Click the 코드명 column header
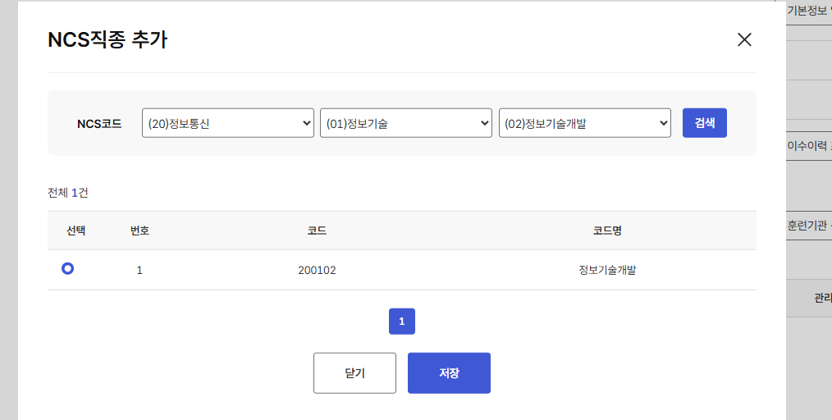Image resolution: width=832 pixels, height=420 pixels. click(607, 231)
